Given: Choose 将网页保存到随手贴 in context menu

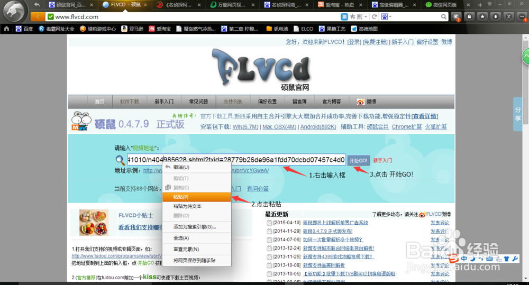Looking at the screenshot, I should 197,260.
